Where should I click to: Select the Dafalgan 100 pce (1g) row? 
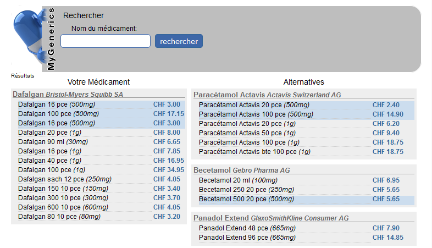(x=101, y=170)
